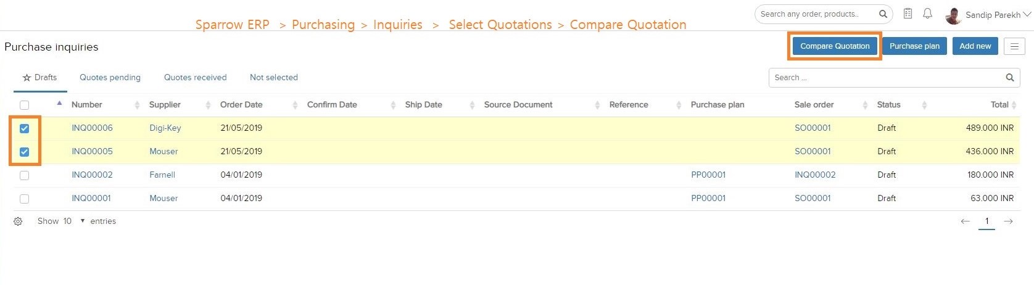
Task: Click the 63.000 INR total
Action: coord(992,199)
